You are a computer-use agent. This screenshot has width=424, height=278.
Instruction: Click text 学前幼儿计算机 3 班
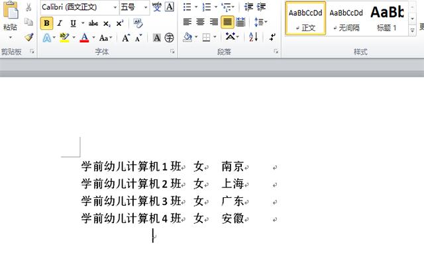pyautogui.click(x=131, y=201)
